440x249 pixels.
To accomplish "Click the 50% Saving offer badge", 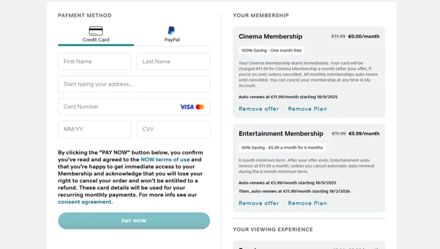I will coord(282,148).
